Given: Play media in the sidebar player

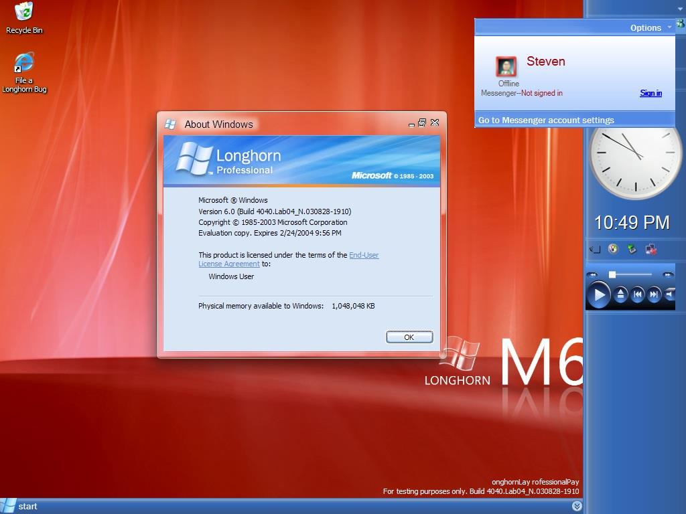Looking at the screenshot, I should click(598, 294).
